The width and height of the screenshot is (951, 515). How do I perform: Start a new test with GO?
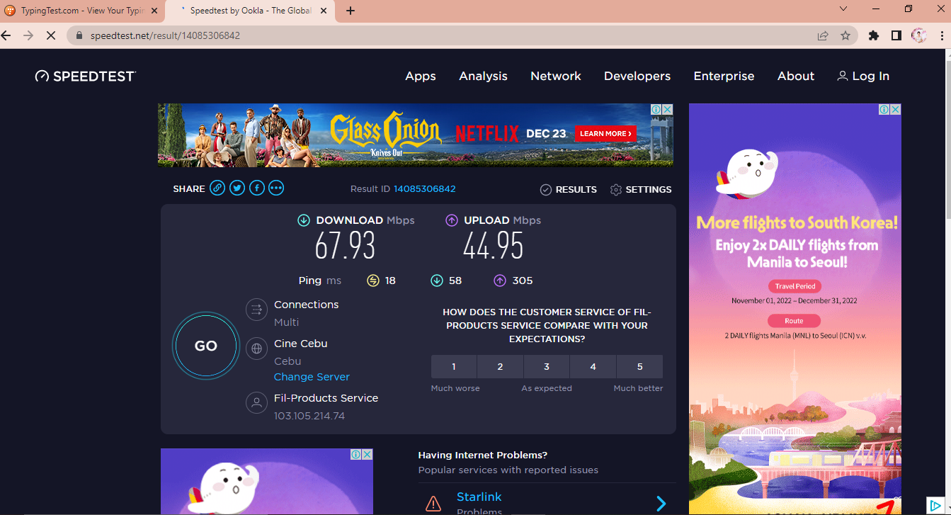coord(206,346)
